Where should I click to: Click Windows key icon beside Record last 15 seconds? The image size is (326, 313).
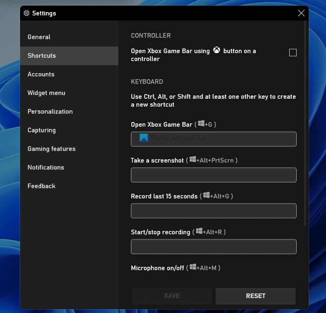(206, 195)
